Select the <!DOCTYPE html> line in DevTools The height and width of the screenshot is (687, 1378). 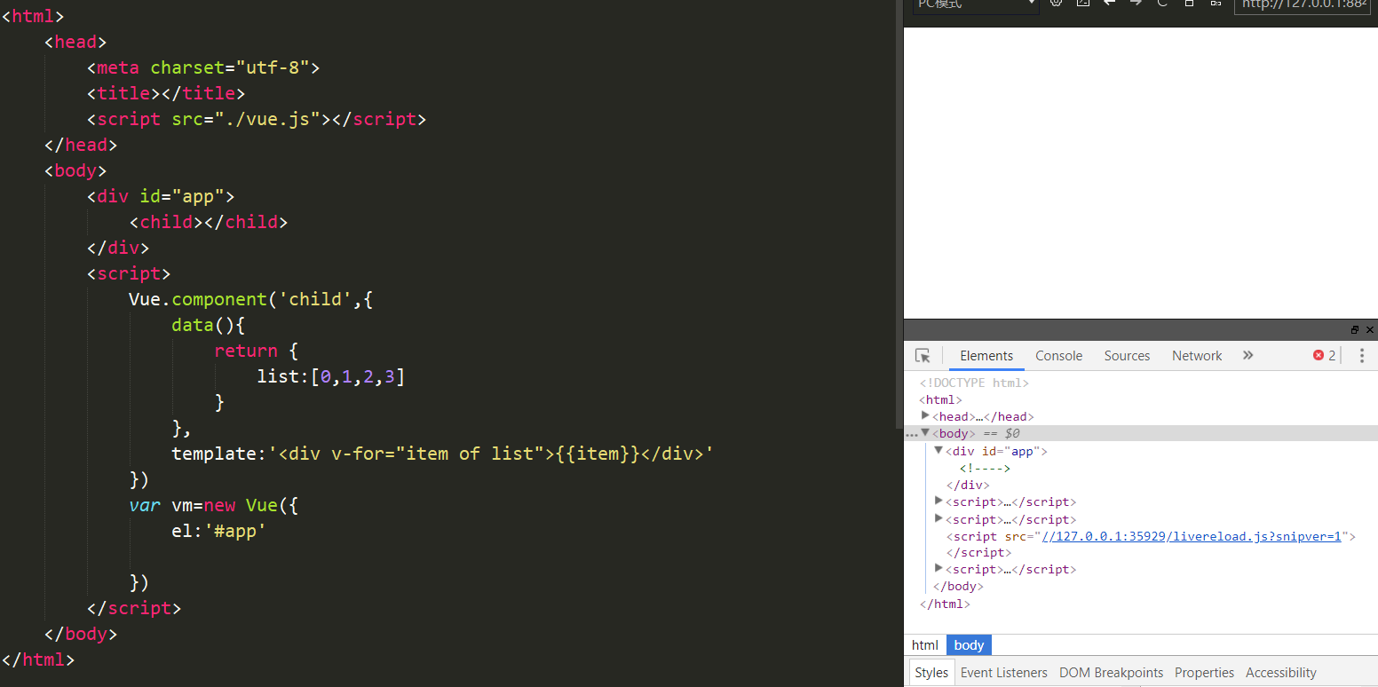974,383
